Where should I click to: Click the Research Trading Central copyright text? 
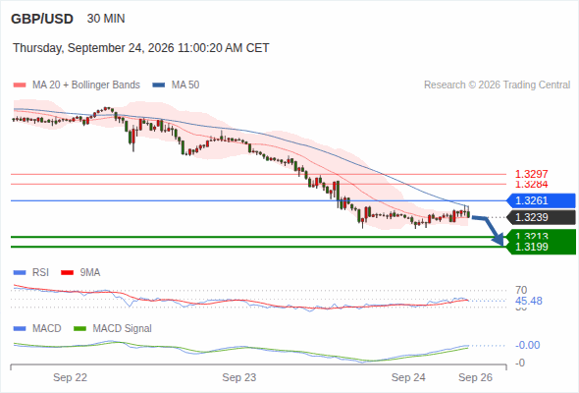pos(497,85)
